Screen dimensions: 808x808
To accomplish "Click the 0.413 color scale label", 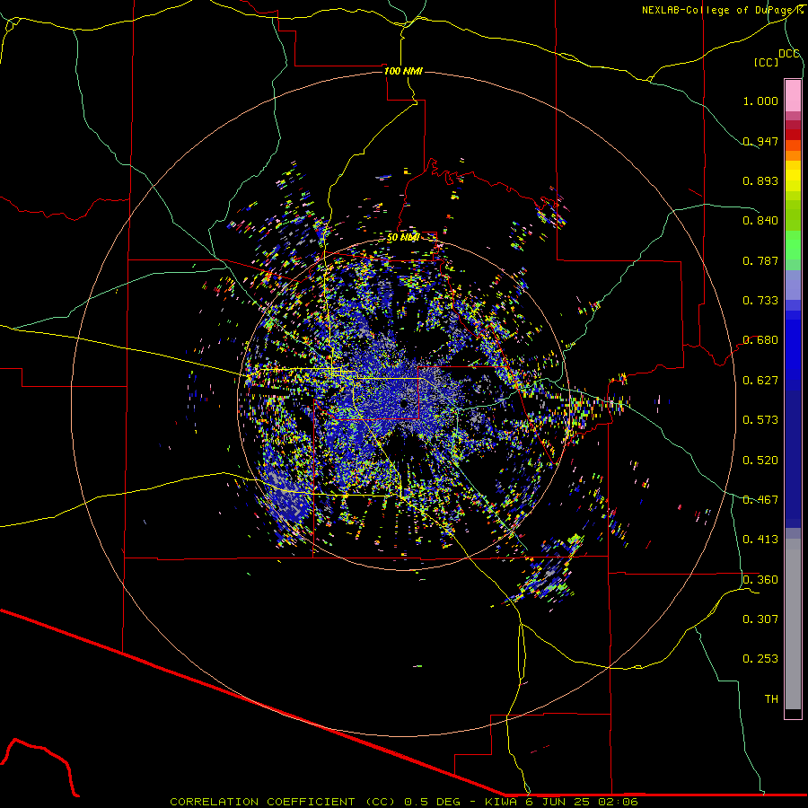I will (760, 540).
